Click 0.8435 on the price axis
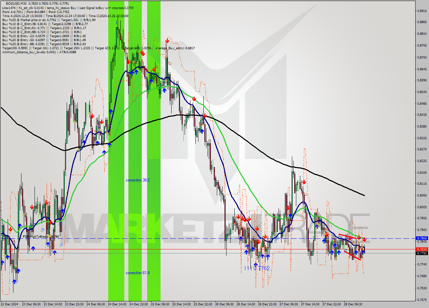Screen dimensions: 429x308 pyautogui.click(x=422, y=114)
